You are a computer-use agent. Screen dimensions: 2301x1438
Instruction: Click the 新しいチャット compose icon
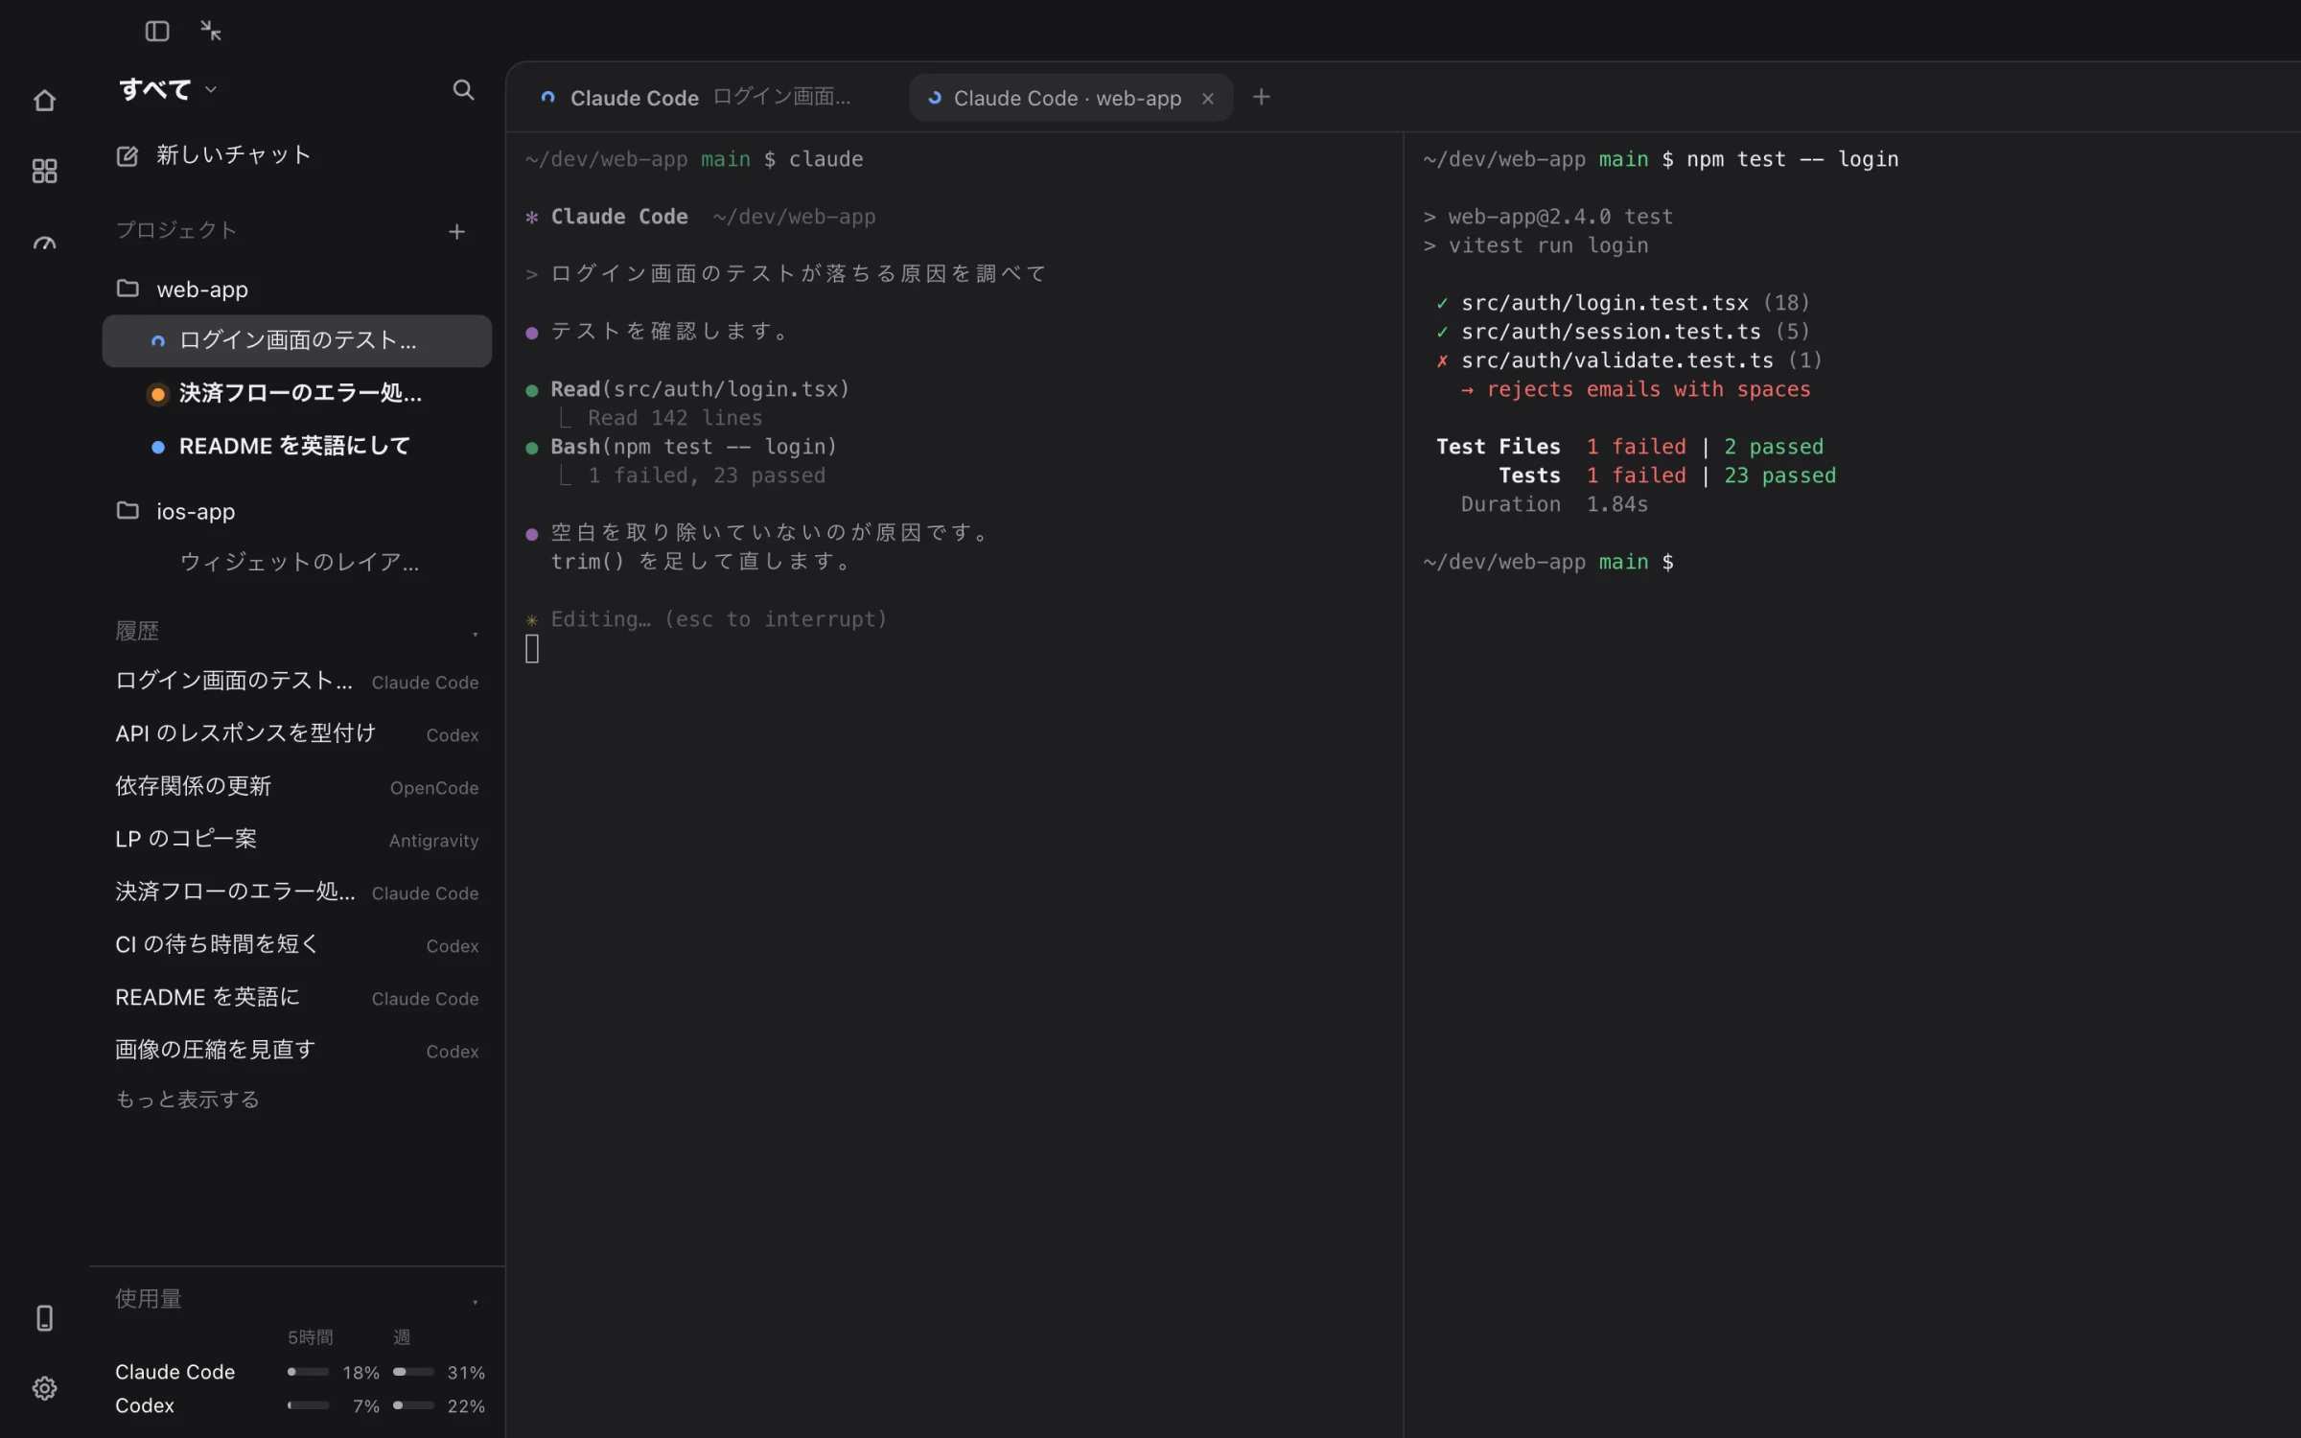(x=128, y=155)
